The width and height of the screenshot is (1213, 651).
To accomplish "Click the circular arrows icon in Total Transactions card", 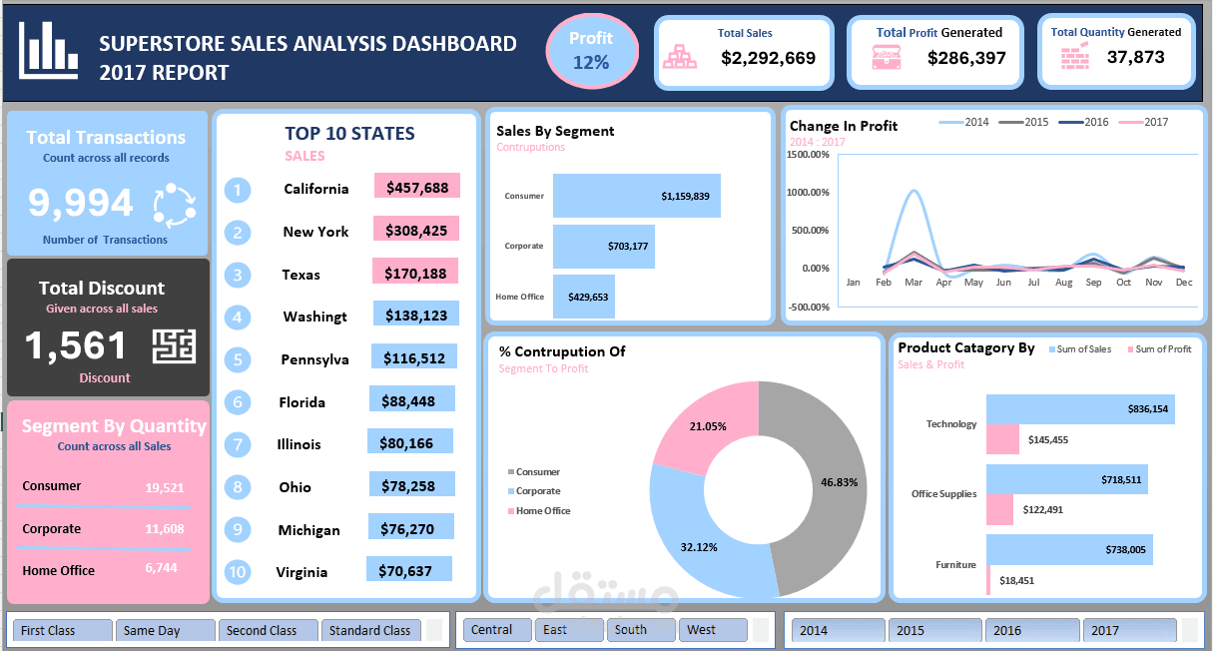I will [x=174, y=203].
